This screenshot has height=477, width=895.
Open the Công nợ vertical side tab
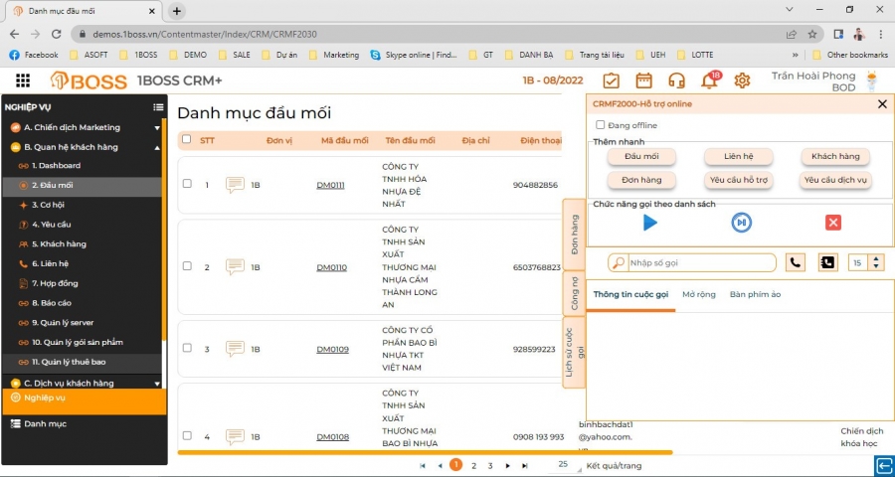pyautogui.click(x=574, y=293)
